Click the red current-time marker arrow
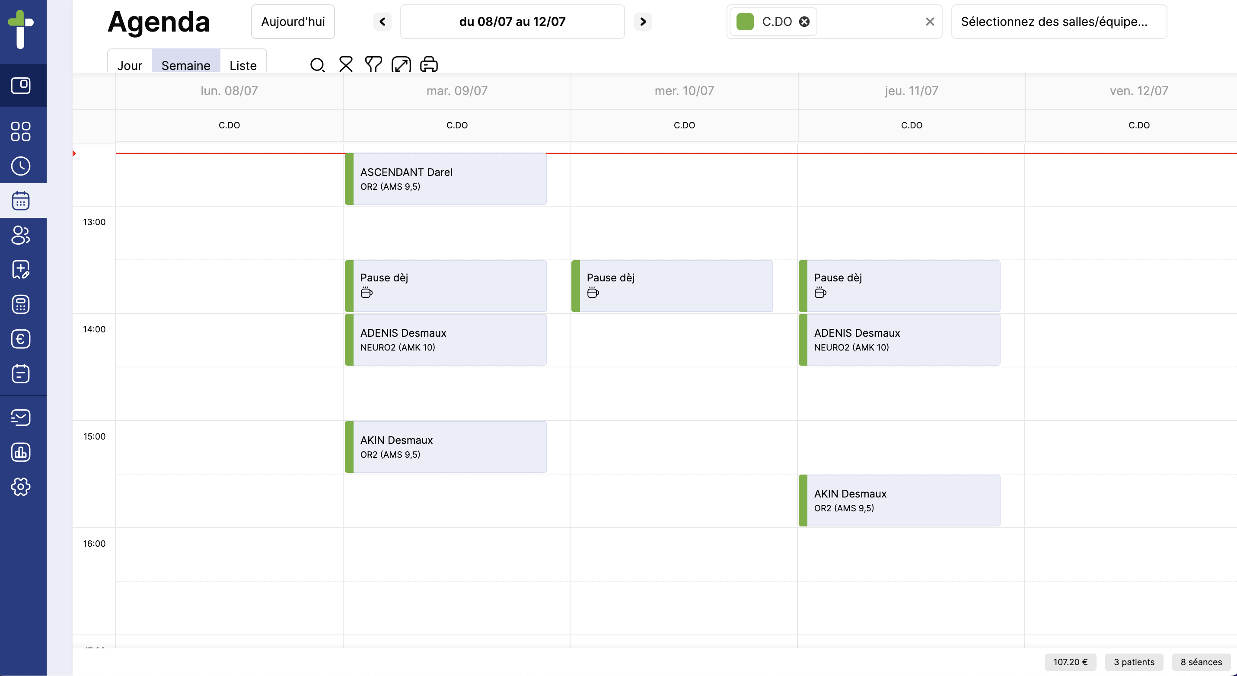 click(x=74, y=153)
